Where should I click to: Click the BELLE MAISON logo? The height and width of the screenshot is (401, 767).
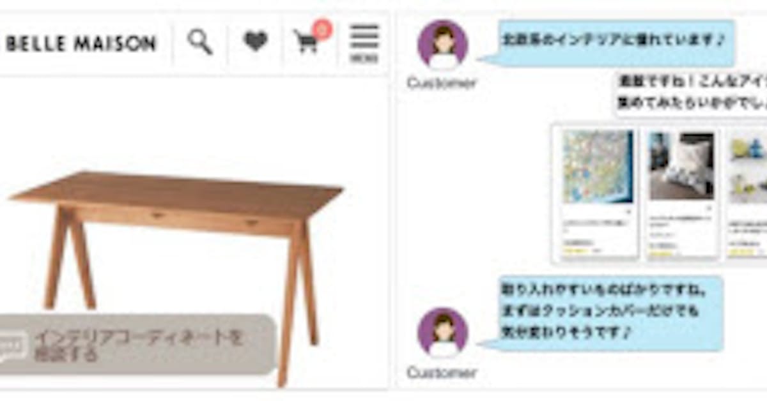pos(81,43)
